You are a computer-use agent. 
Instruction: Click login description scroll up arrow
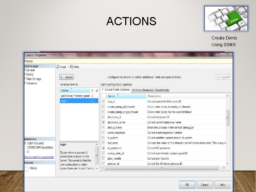pyautogui.click(x=97, y=144)
